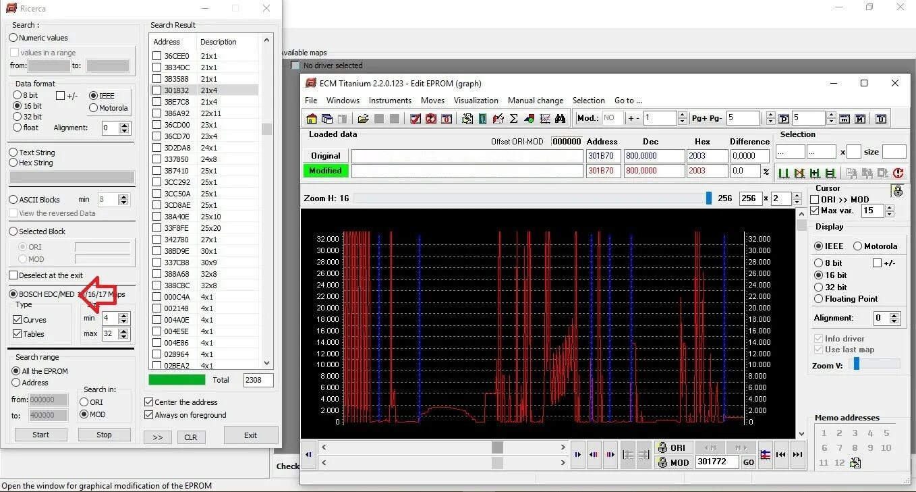Toggle Center the address checkbox
Screen dimensions: 916x492
149,402
